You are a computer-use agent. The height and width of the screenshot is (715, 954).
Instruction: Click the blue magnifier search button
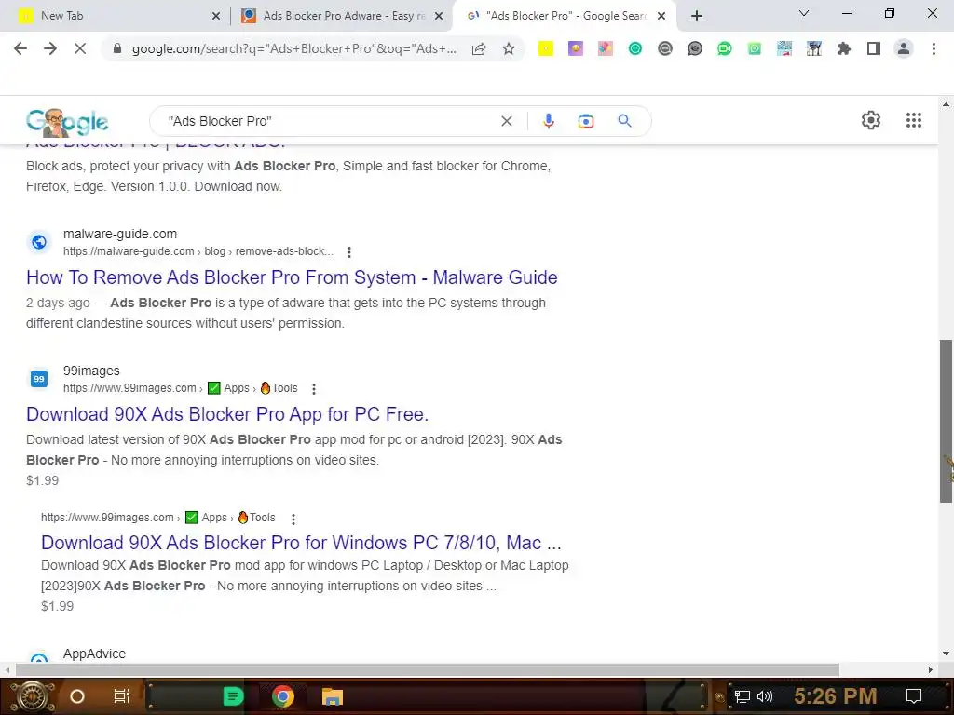pyautogui.click(x=625, y=121)
